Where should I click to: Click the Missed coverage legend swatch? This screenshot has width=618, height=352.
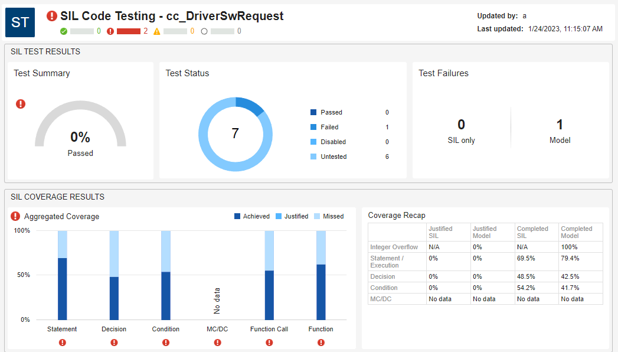pos(317,216)
